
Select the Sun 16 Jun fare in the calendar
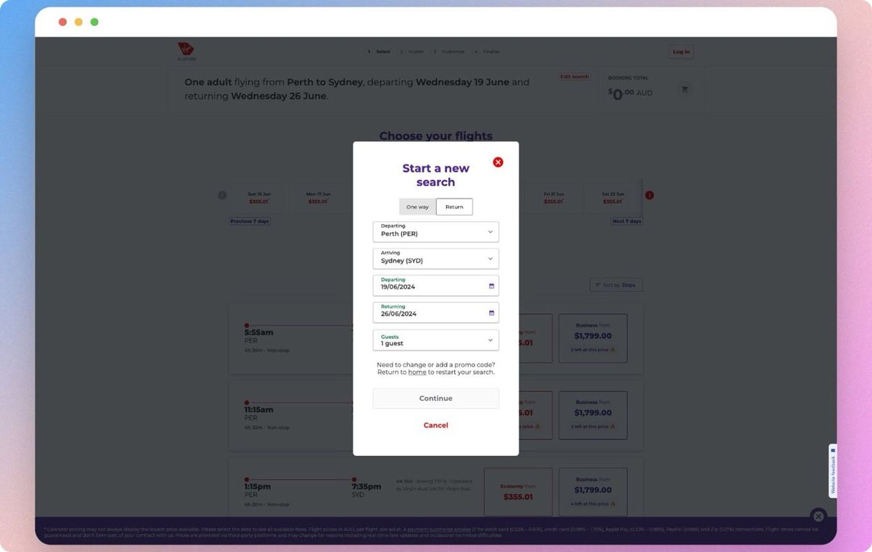(259, 197)
